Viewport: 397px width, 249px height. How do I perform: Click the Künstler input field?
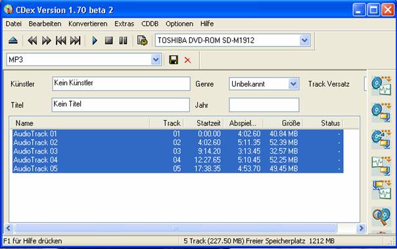122,83
